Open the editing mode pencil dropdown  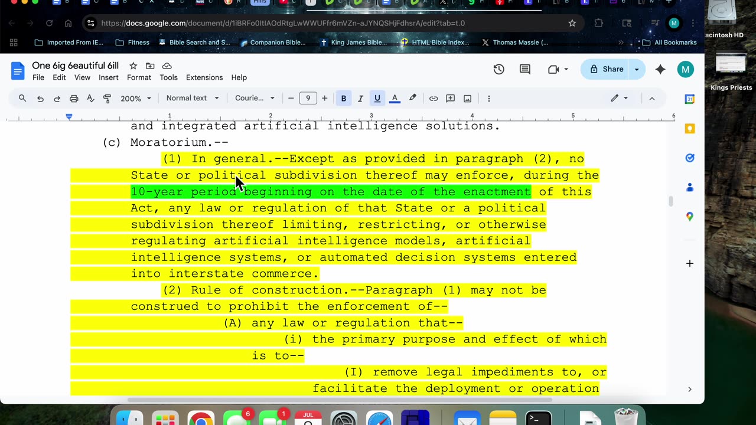coord(619,98)
